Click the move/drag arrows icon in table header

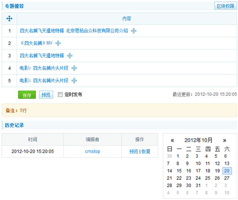tap(9, 18)
